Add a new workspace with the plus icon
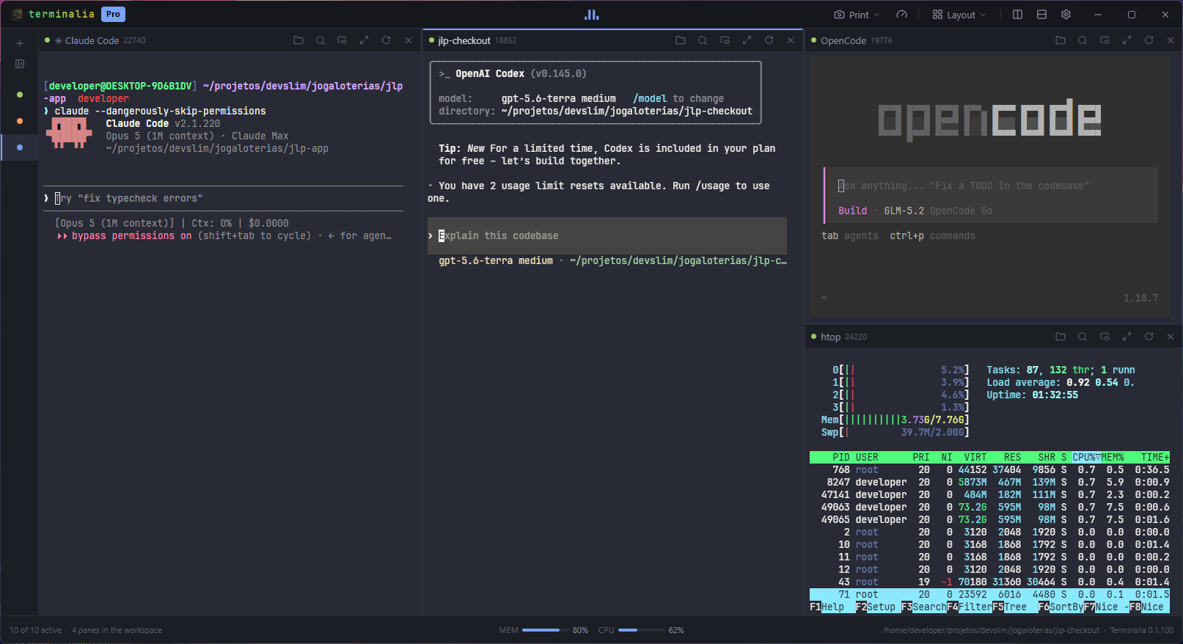The image size is (1183, 644). click(20, 43)
